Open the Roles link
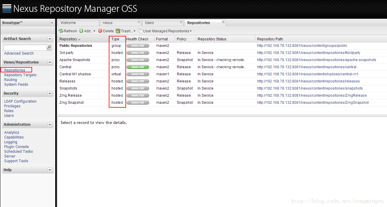Screen dimensions: 387x207 (9, 111)
